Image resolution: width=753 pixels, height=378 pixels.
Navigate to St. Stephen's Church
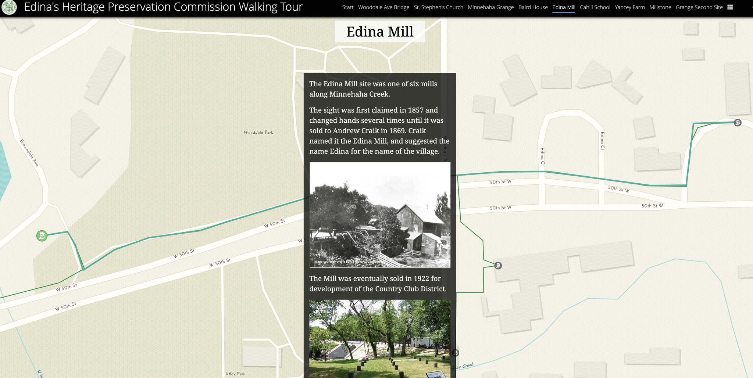439,7
